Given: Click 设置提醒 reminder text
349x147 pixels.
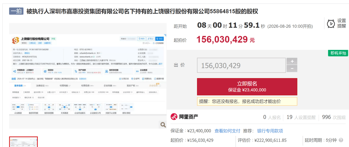Looking at the screenshot, I should 342,23.
